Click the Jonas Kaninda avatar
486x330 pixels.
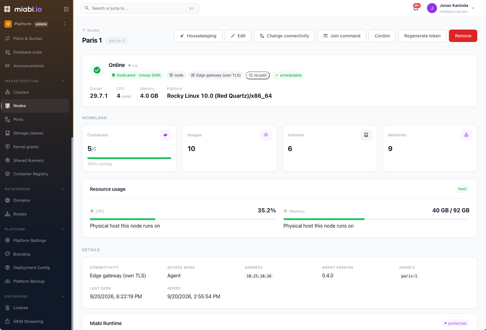coord(432,8)
